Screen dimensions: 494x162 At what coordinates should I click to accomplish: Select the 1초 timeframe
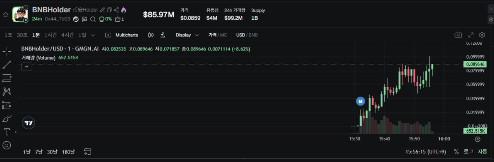pyautogui.click(x=8, y=35)
